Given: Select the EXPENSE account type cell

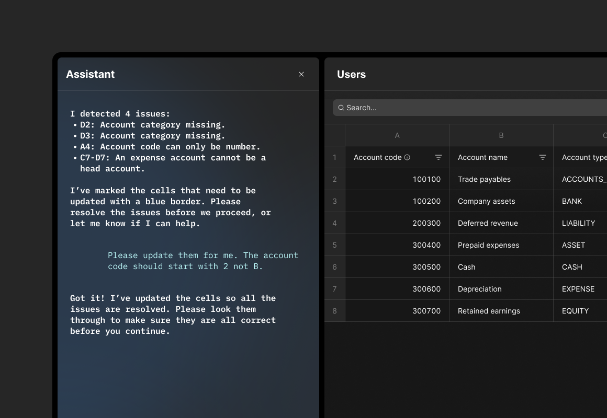Looking at the screenshot, I should tap(580, 289).
